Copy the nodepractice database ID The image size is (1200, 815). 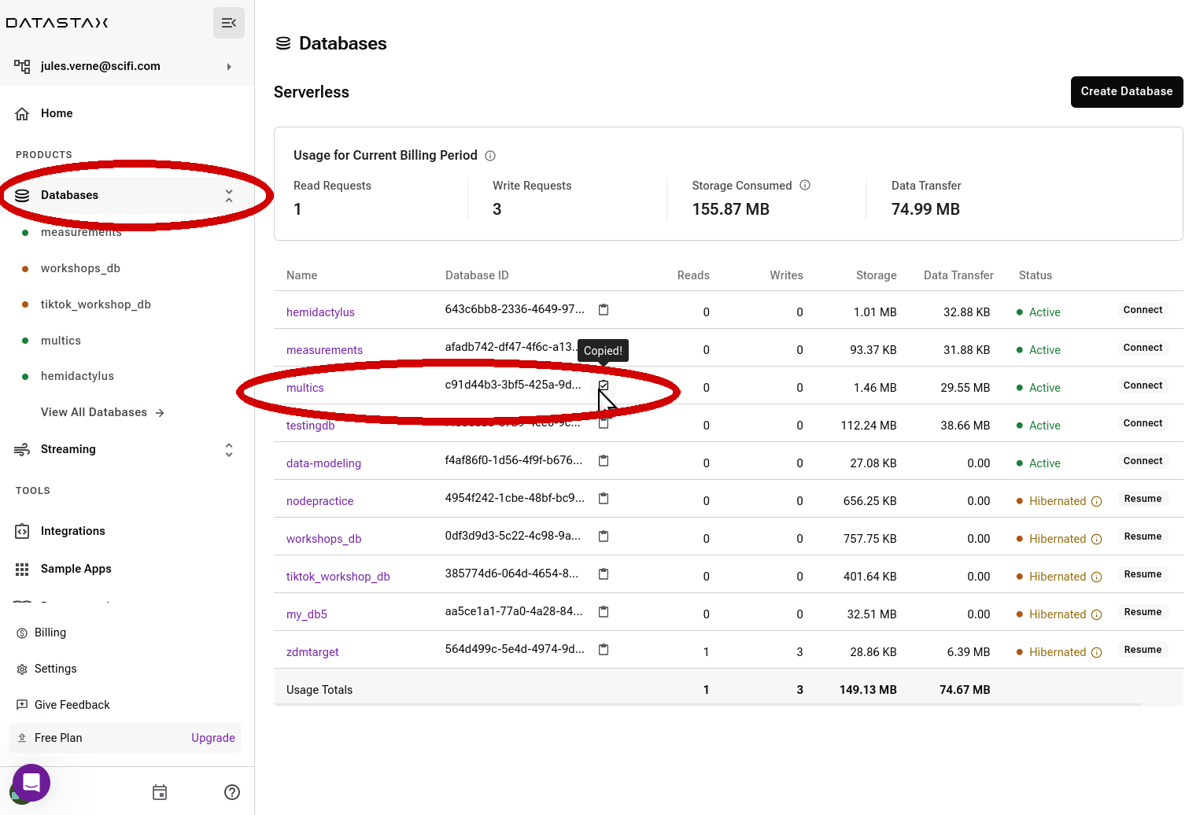tap(604, 499)
